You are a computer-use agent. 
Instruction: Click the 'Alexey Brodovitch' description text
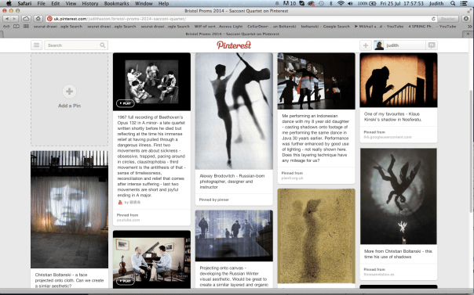pos(232,182)
